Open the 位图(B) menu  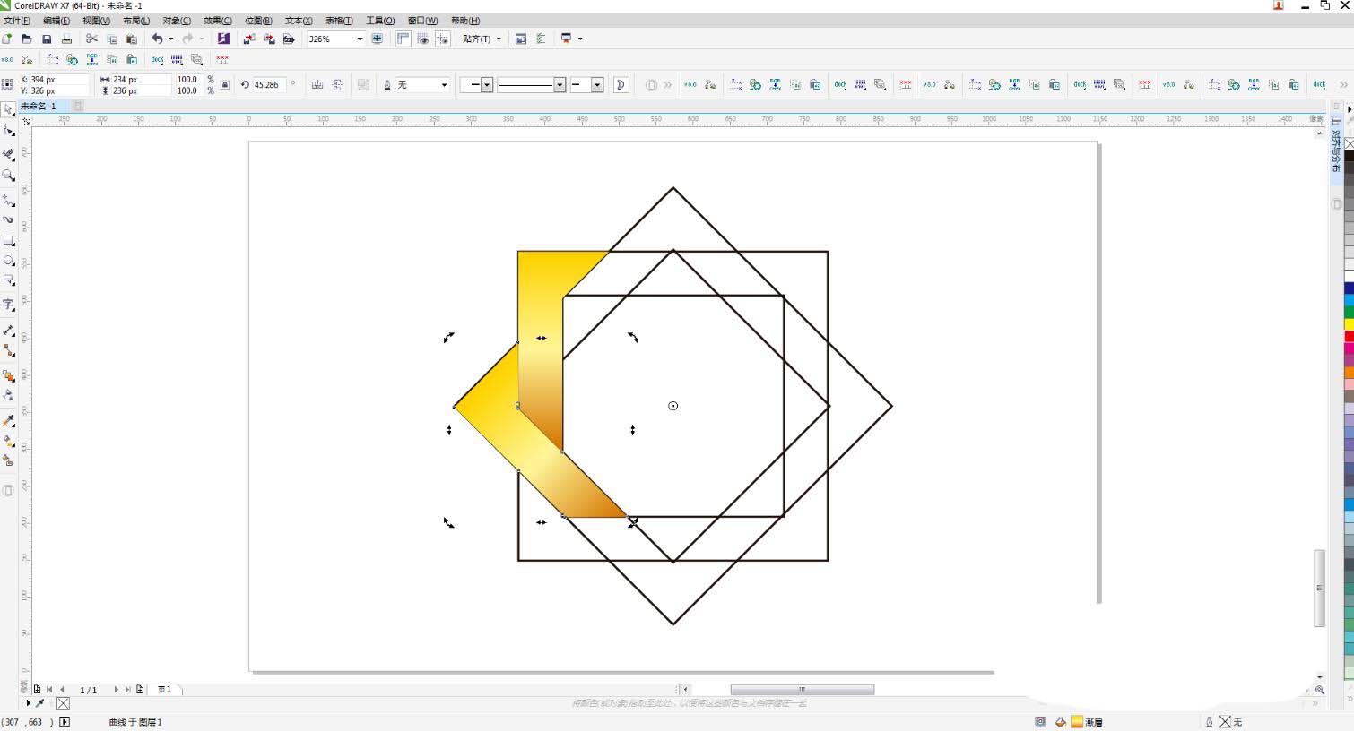258,20
